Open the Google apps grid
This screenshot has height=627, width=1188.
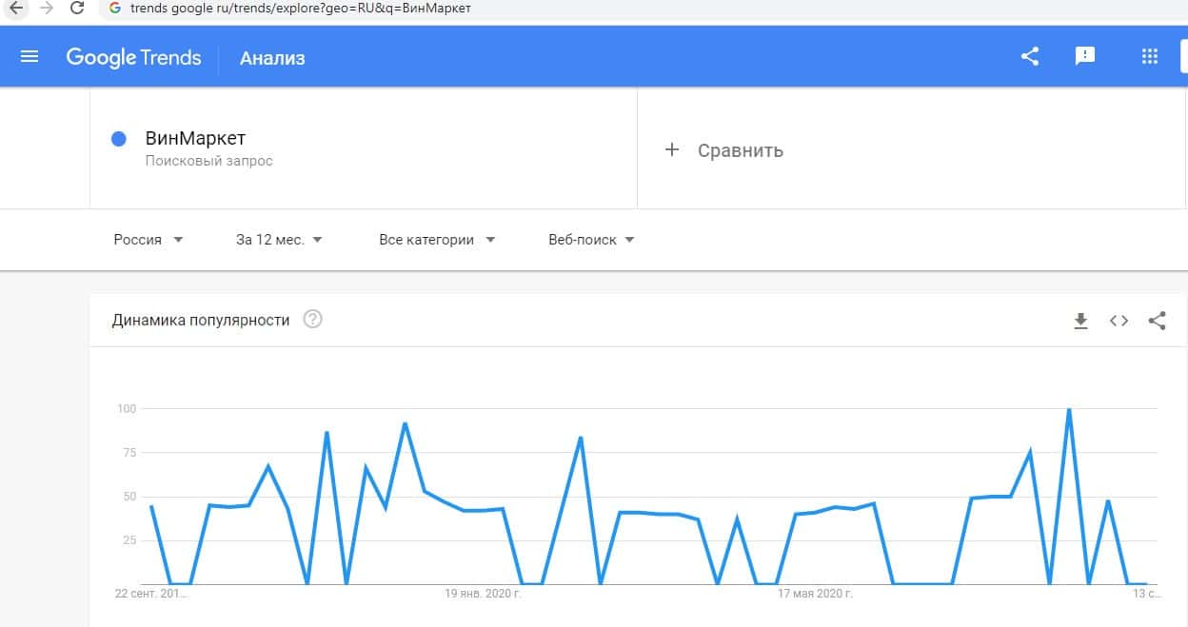tap(1149, 56)
